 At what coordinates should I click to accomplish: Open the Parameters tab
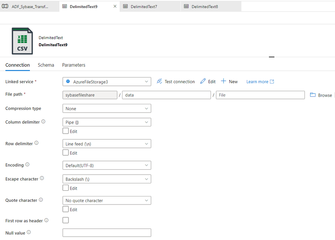point(74,65)
